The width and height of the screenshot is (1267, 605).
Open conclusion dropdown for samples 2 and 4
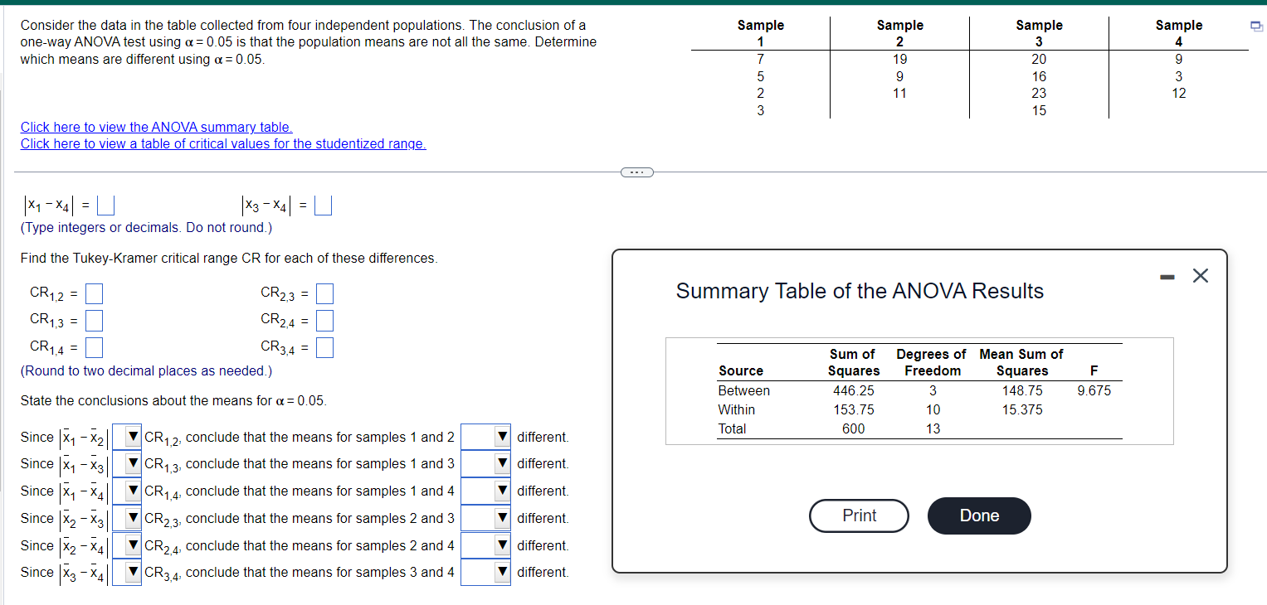click(x=486, y=546)
